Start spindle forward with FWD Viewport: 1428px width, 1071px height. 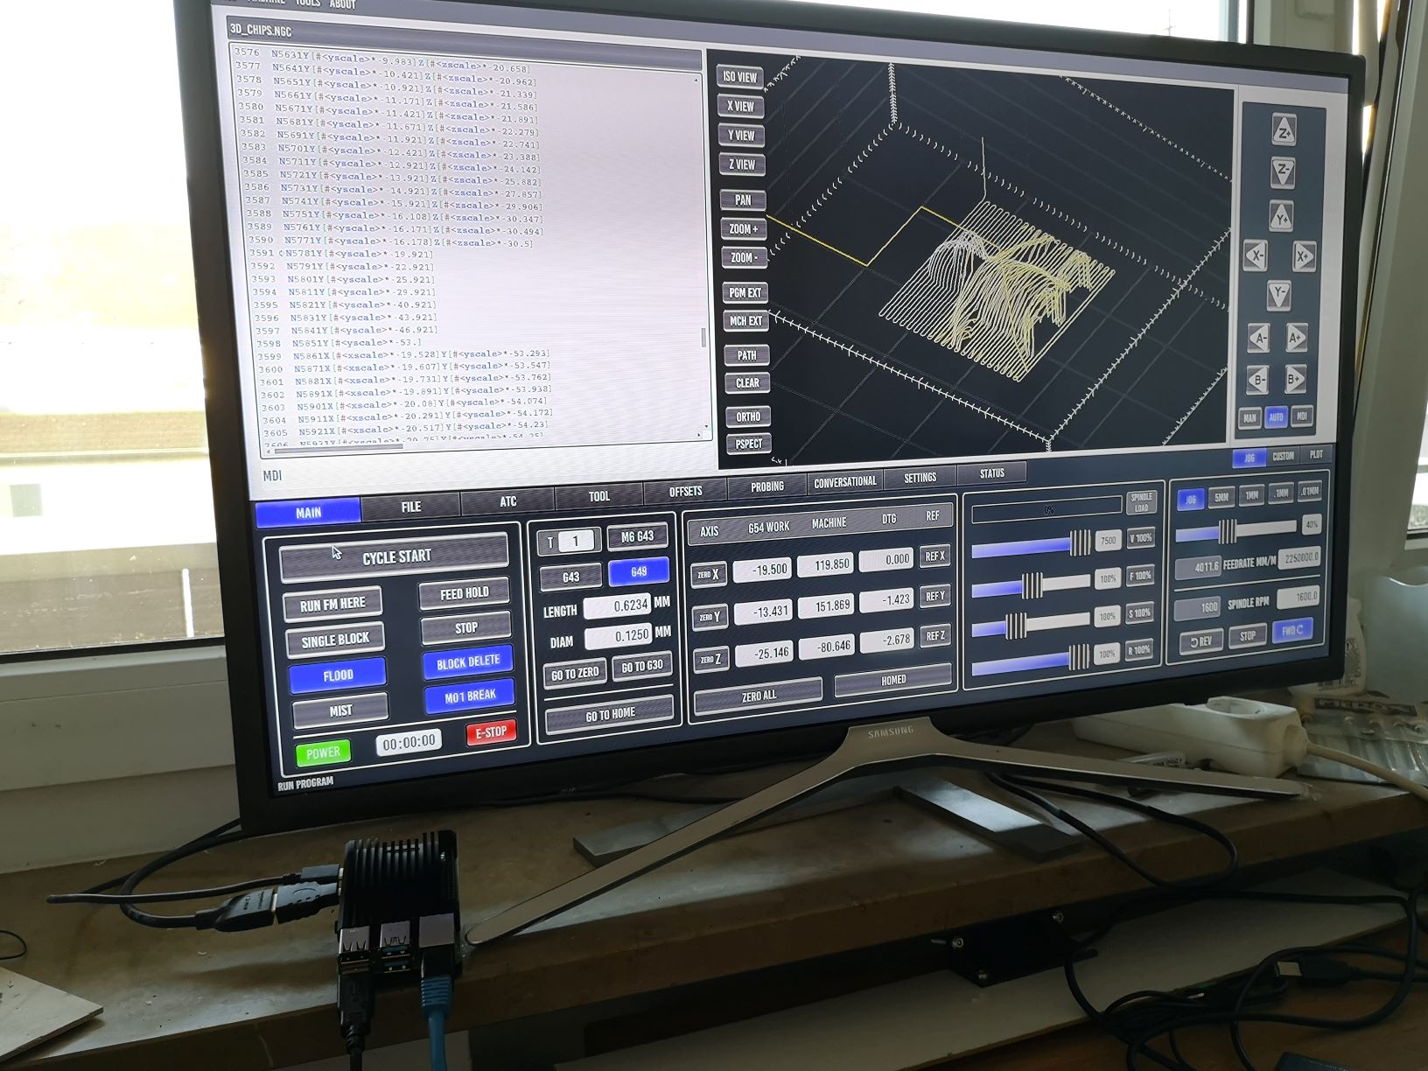[x=1291, y=629]
